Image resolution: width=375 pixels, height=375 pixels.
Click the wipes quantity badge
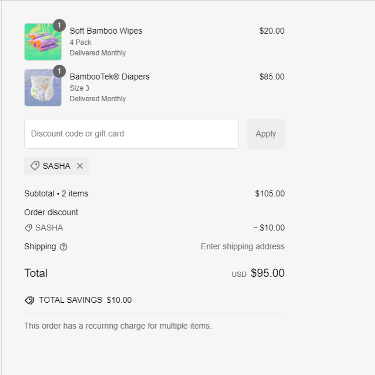point(59,25)
